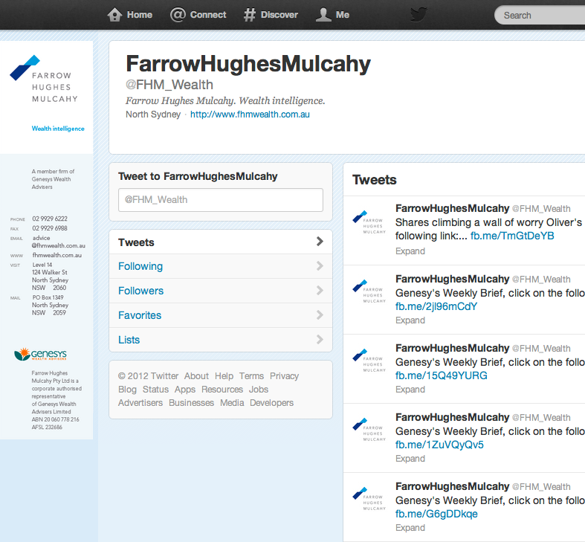Click the phone number 02 9929 6222
This screenshot has height=542, width=585.
pos(50,219)
